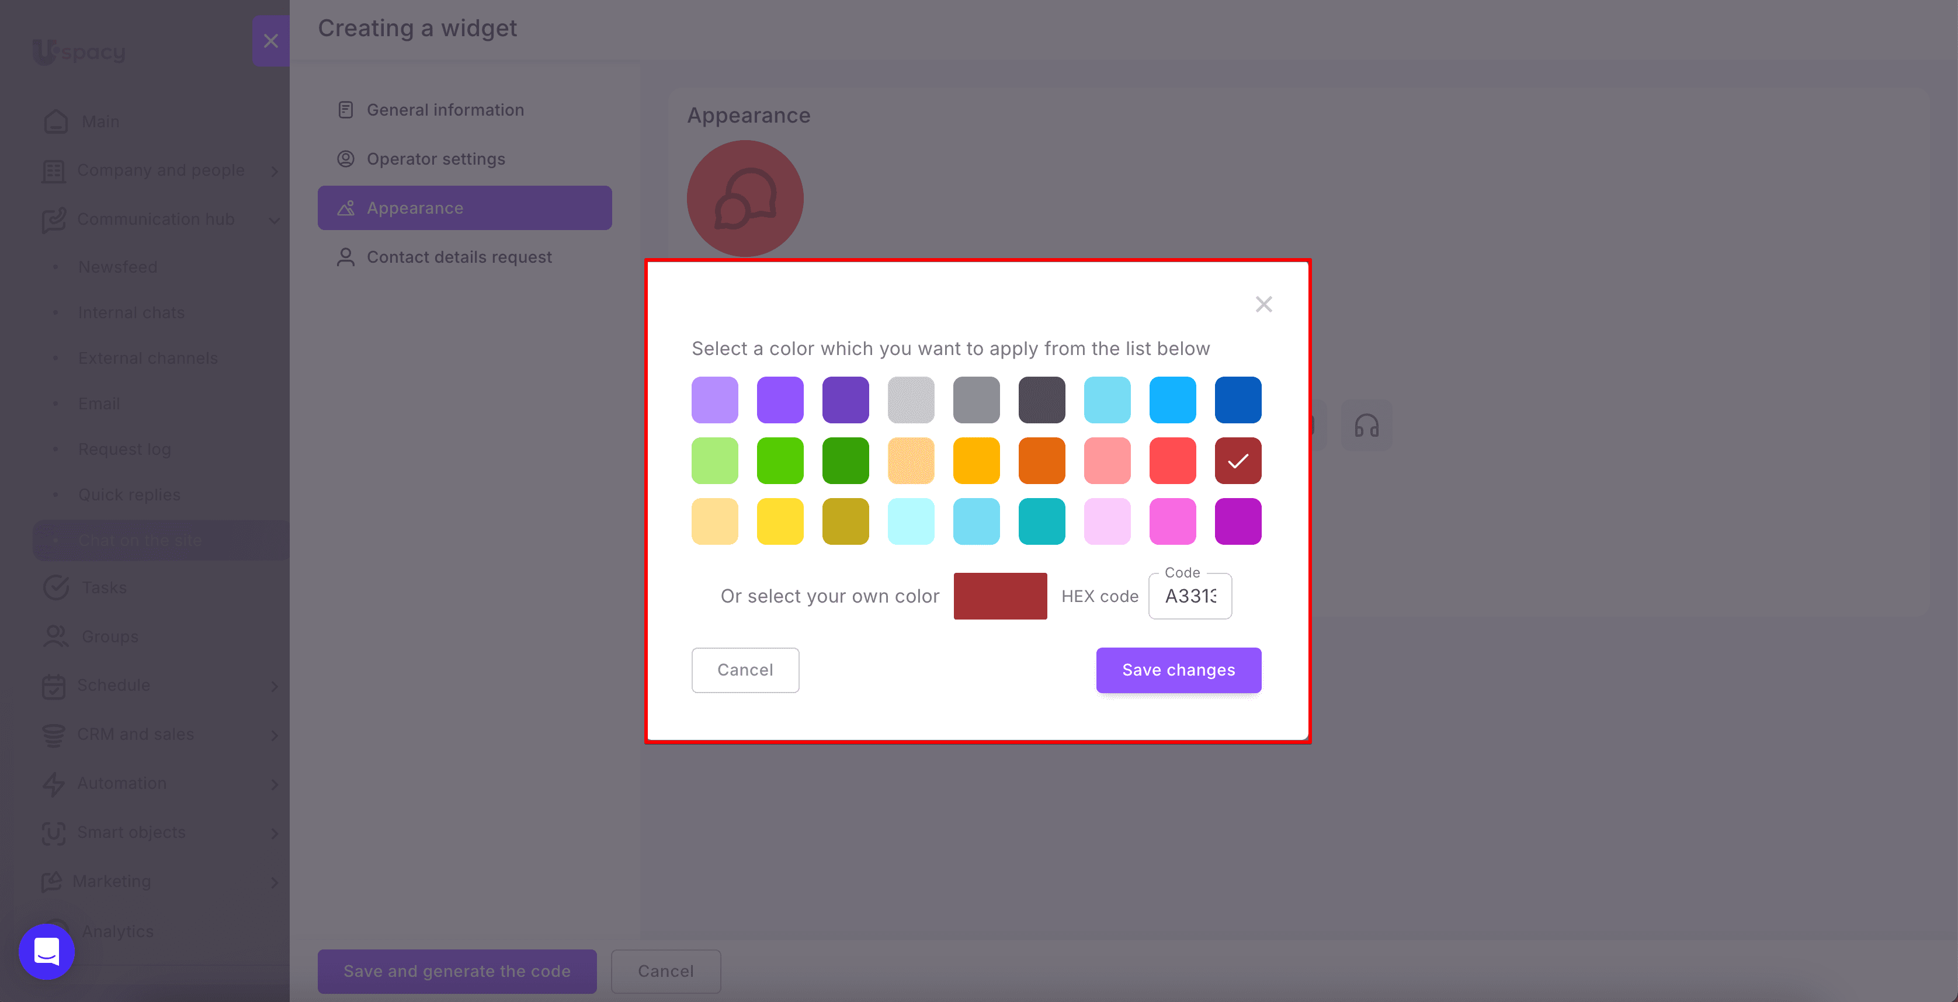Open Groups in sidebar
The width and height of the screenshot is (1958, 1002).
click(x=110, y=636)
